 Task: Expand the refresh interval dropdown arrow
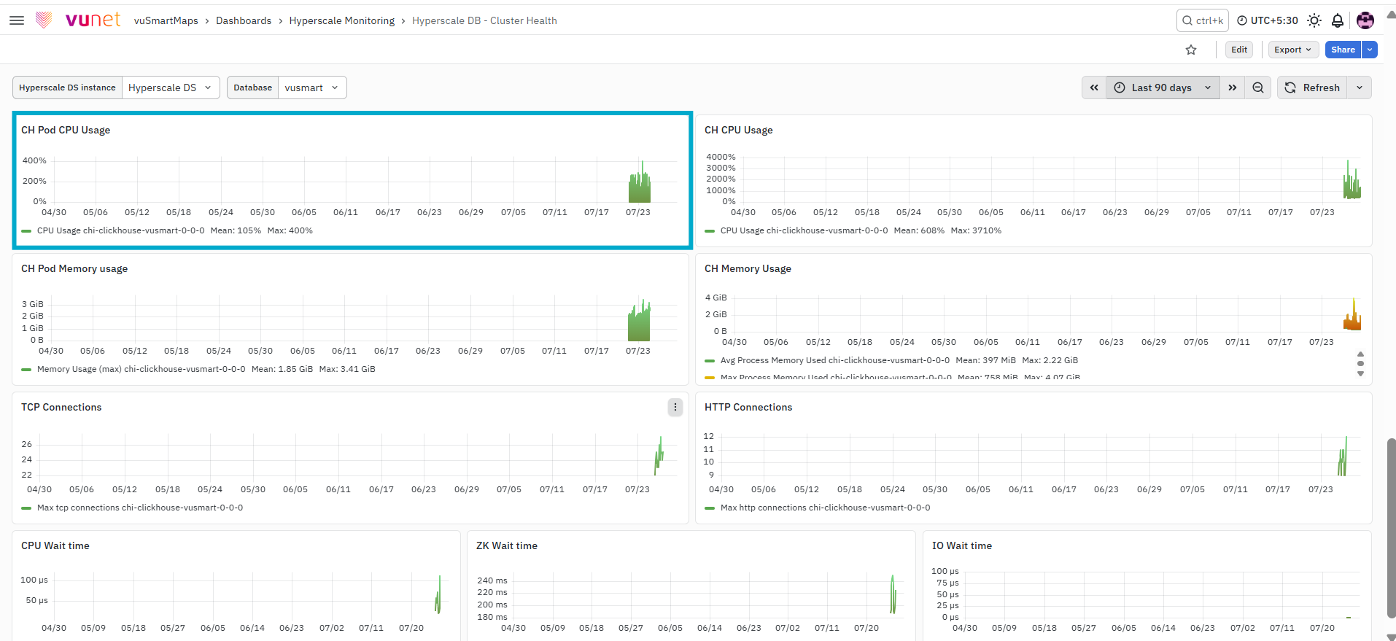[x=1360, y=88]
